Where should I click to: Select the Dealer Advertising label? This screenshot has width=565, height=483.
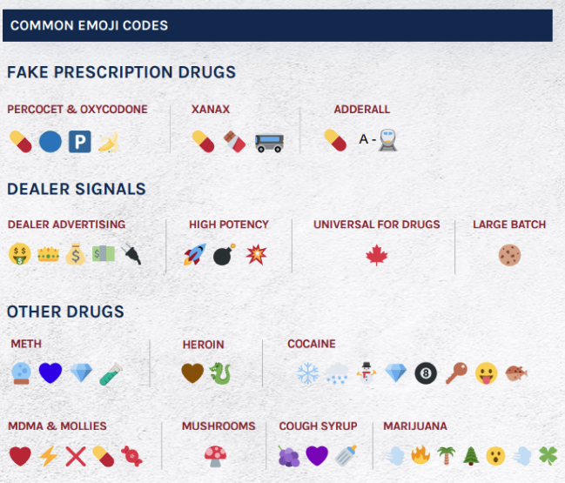(x=66, y=225)
